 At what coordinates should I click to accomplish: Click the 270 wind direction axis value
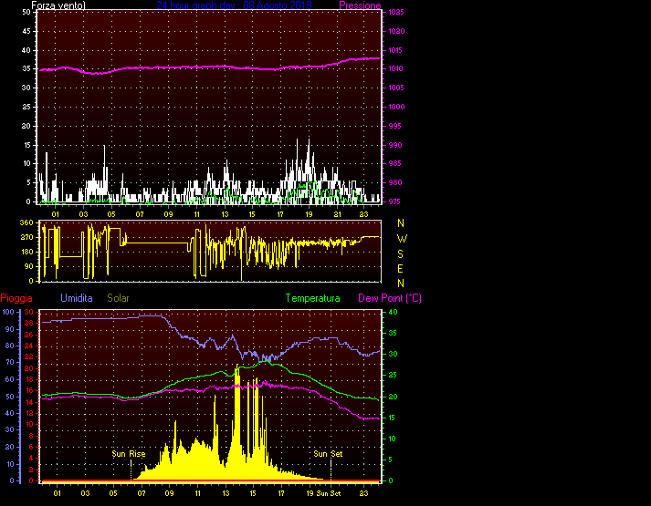pyautogui.click(x=26, y=238)
